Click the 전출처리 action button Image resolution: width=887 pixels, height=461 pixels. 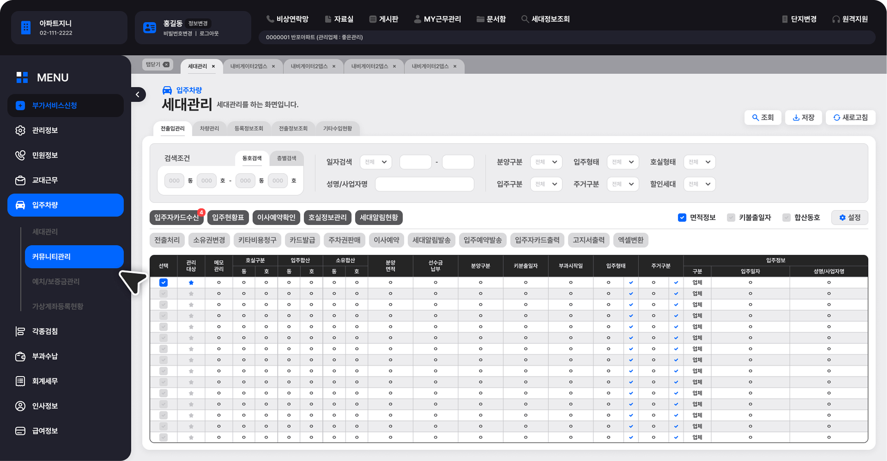(167, 240)
